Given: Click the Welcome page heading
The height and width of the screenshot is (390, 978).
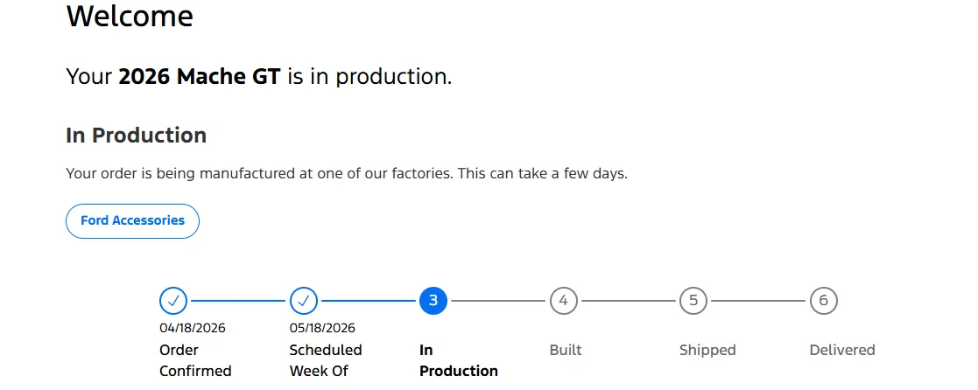Looking at the screenshot, I should pos(130,16).
